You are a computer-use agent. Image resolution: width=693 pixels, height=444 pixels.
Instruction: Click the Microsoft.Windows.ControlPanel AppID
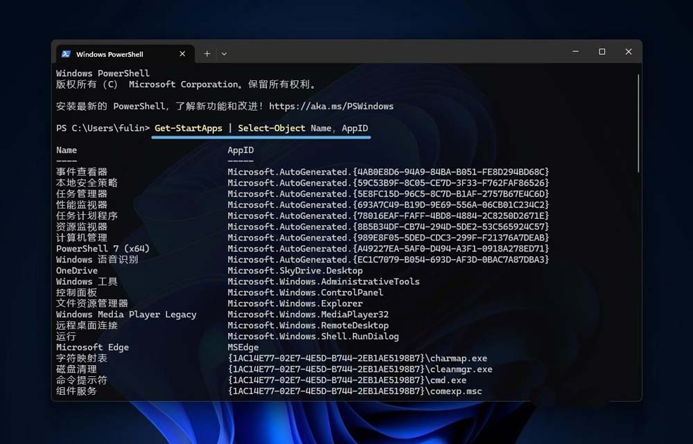[x=305, y=292]
